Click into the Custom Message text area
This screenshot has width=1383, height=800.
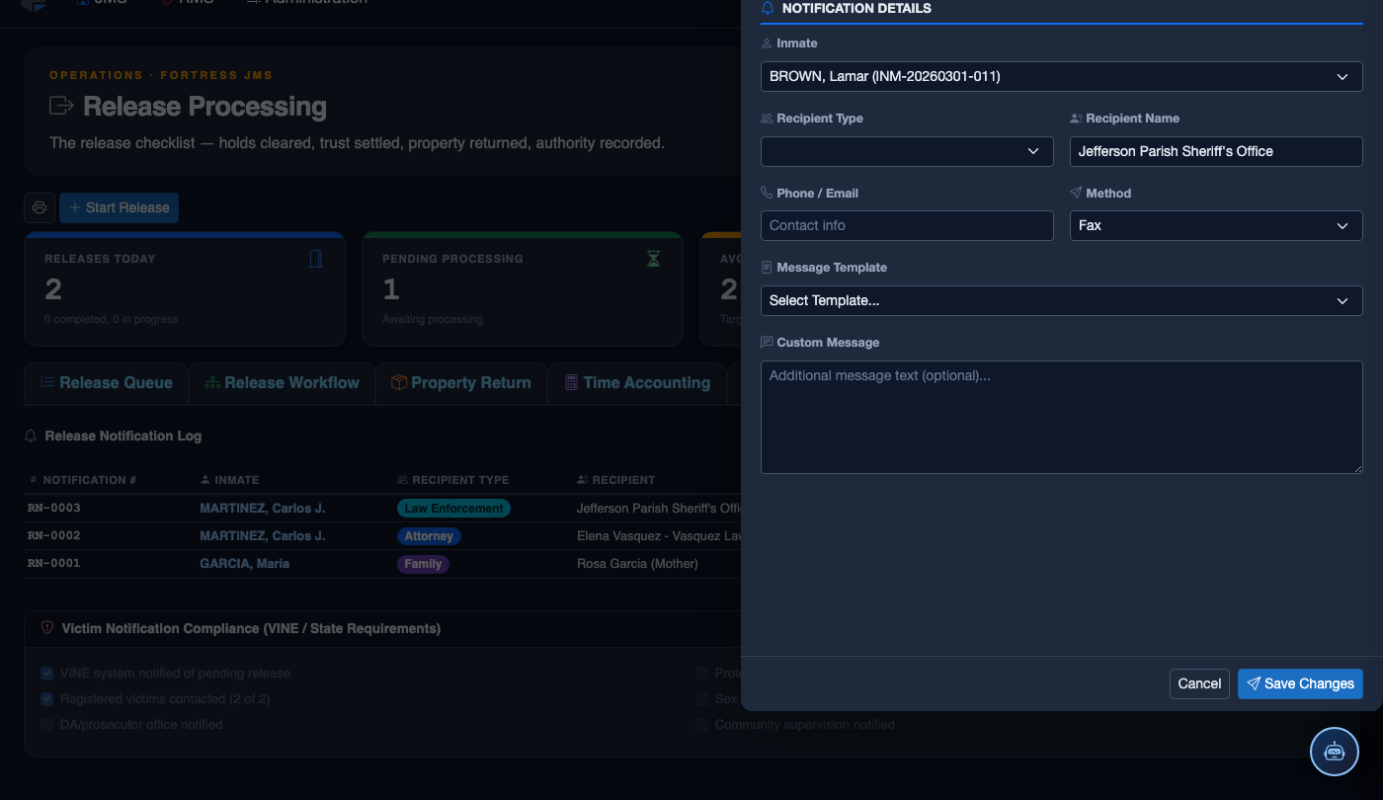point(1061,417)
